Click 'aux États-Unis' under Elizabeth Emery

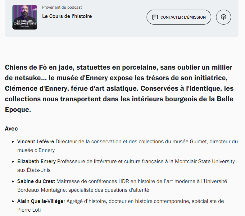[34, 170]
